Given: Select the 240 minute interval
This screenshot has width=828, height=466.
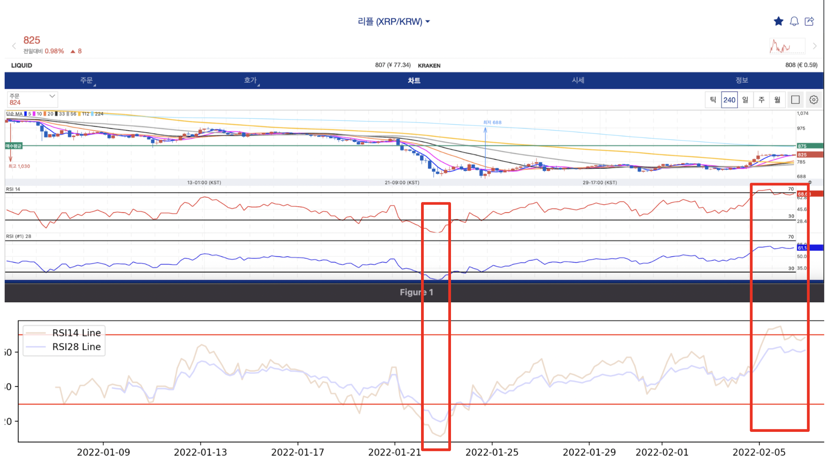Looking at the screenshot, I should point(729,100).
